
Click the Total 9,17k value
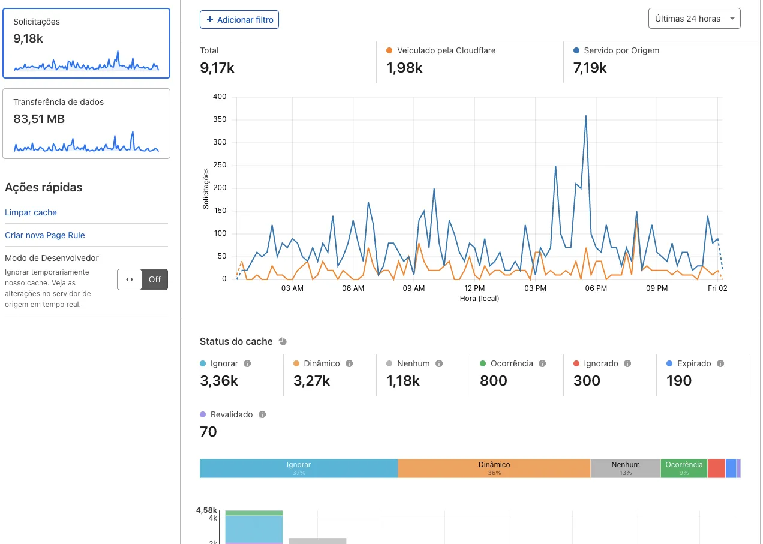pos(217,68)
